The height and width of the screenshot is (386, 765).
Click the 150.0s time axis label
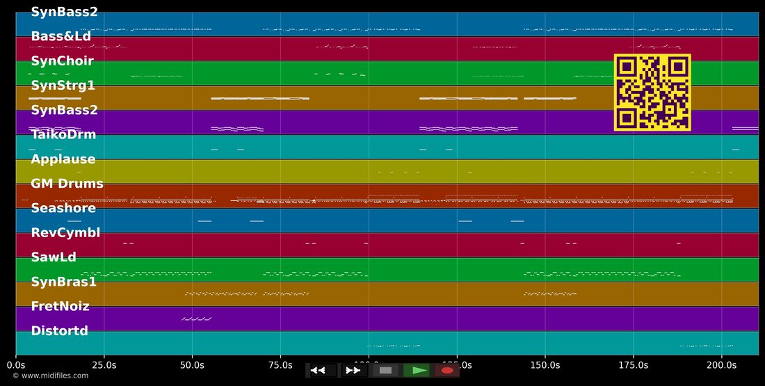pyautogui.click(x=545, y=365)
